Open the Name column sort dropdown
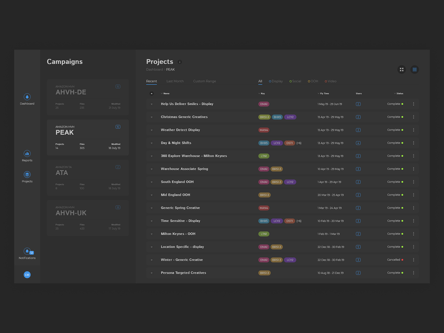Screen dimensions: 444x333 click(162, 94)
